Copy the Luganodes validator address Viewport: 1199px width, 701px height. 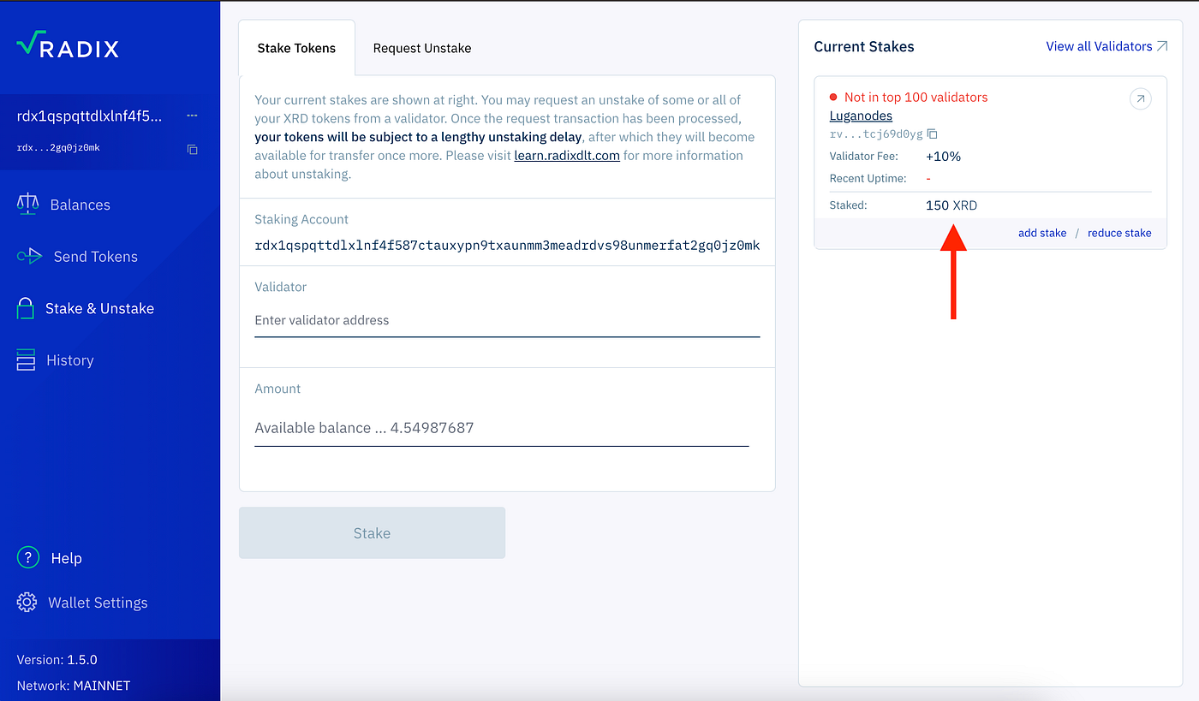coord(933,134)
